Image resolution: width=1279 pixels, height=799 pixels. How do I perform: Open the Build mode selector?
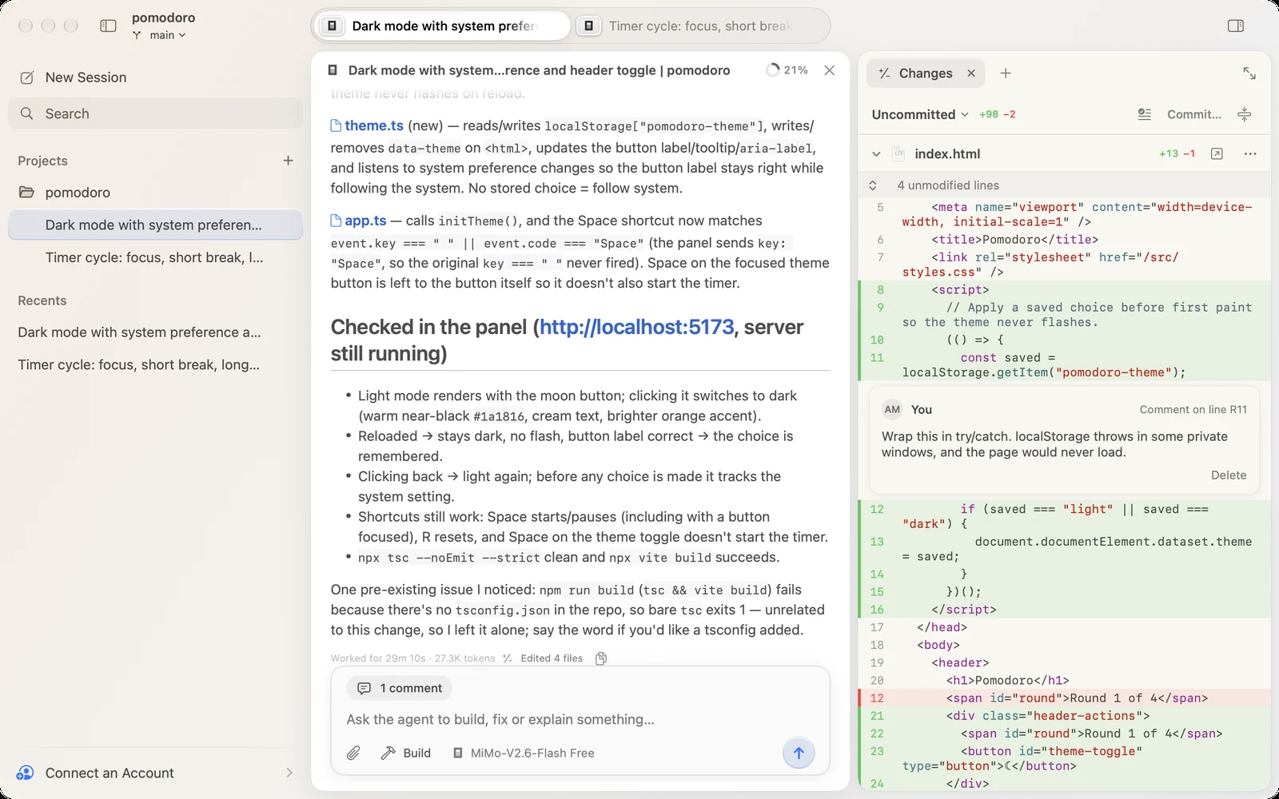pos(406,753)
